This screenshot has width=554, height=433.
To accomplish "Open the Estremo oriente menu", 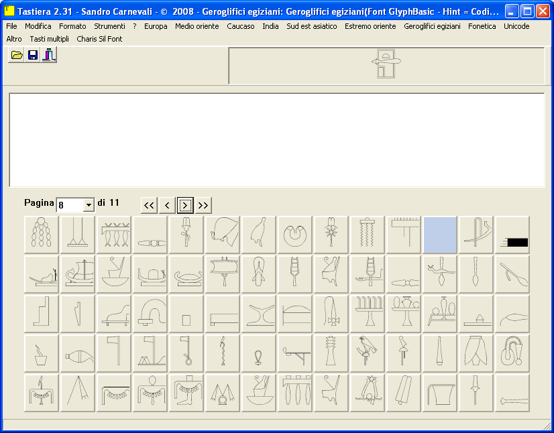I will click(x=370, y=26).
